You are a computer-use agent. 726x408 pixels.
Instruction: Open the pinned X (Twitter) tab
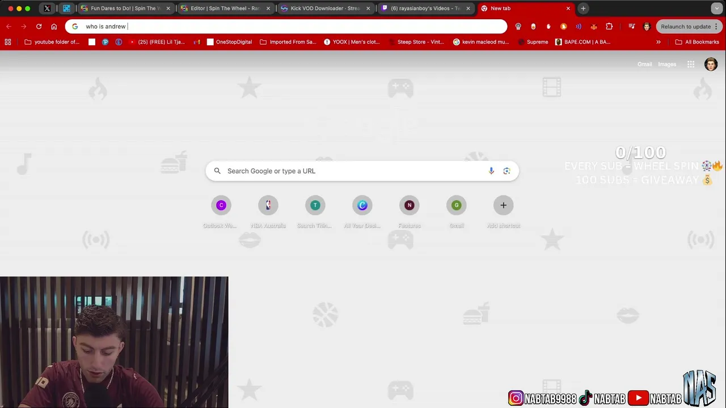[47, 8]
